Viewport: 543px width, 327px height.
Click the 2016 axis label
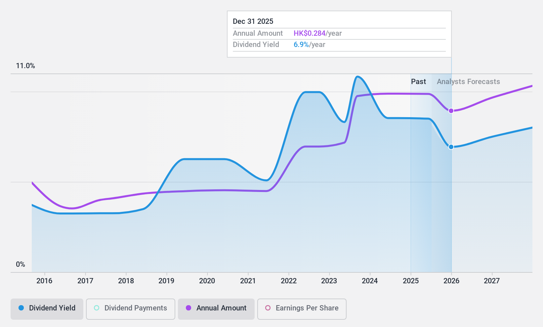click(x=44, y=281)
